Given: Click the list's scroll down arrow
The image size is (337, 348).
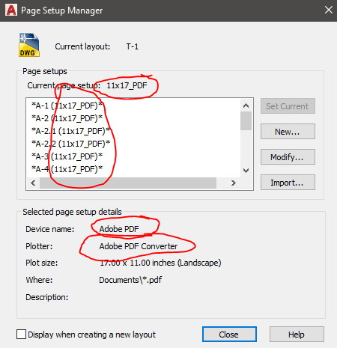Looking at the screenshot, I should 246,171.
